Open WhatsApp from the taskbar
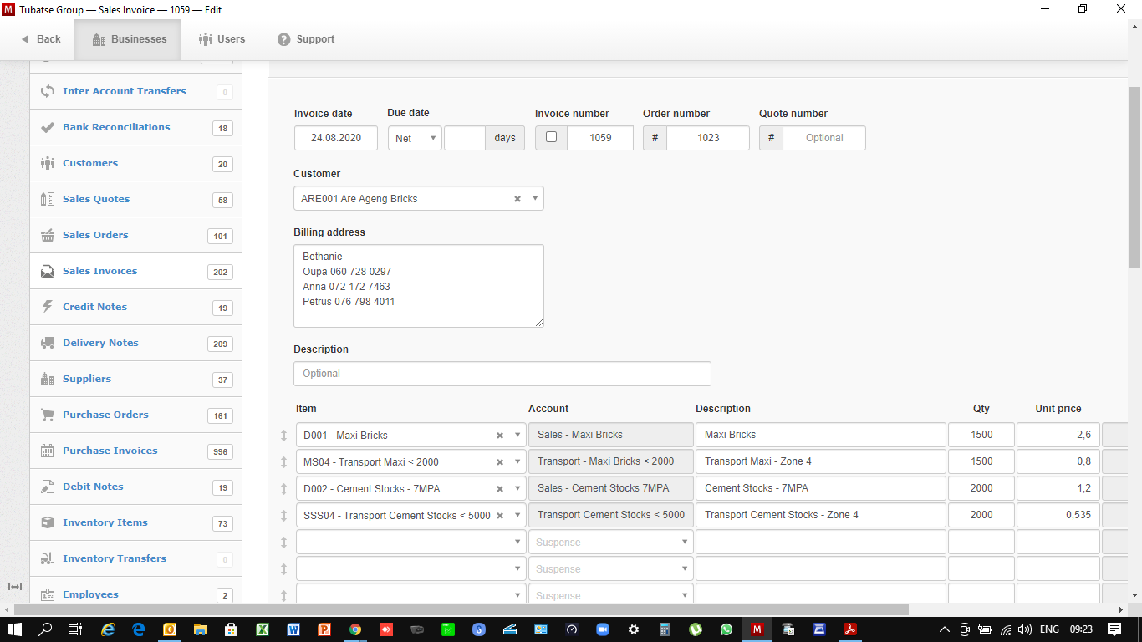Screen dimensions: 1142x642 tap(726, 629)
